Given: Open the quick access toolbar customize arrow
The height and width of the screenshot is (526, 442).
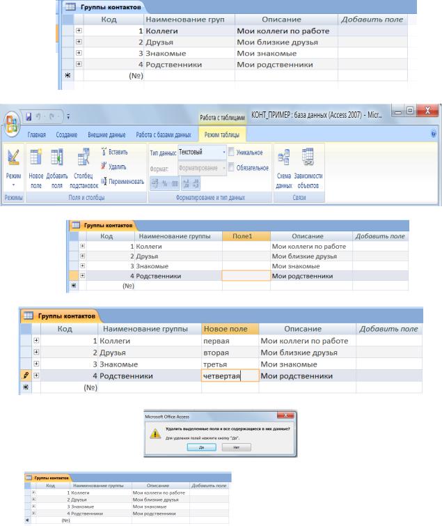Looking at the screenshot, I should point(68,117).
